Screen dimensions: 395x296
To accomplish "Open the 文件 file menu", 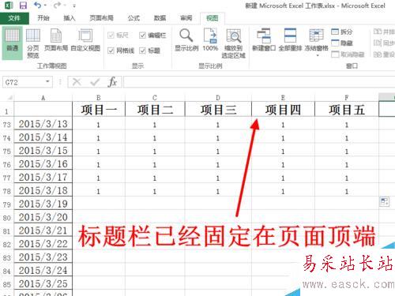I will pyautogui.click(x=14, y=18).
